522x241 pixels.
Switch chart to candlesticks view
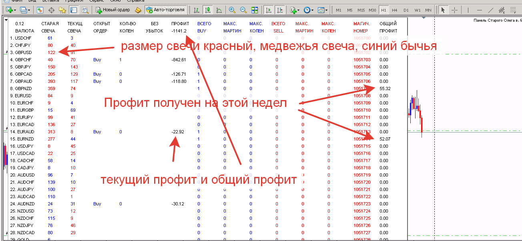pos(207,10)
